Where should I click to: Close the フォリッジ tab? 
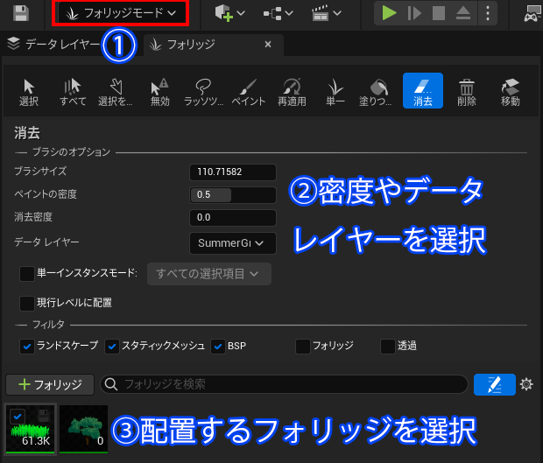268,45
